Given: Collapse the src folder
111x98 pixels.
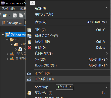Looking at the screenshot, I should coord(7,39).
